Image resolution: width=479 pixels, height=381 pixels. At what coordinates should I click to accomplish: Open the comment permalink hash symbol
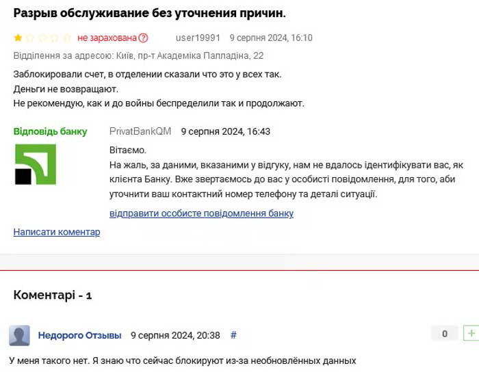[233, 335]
